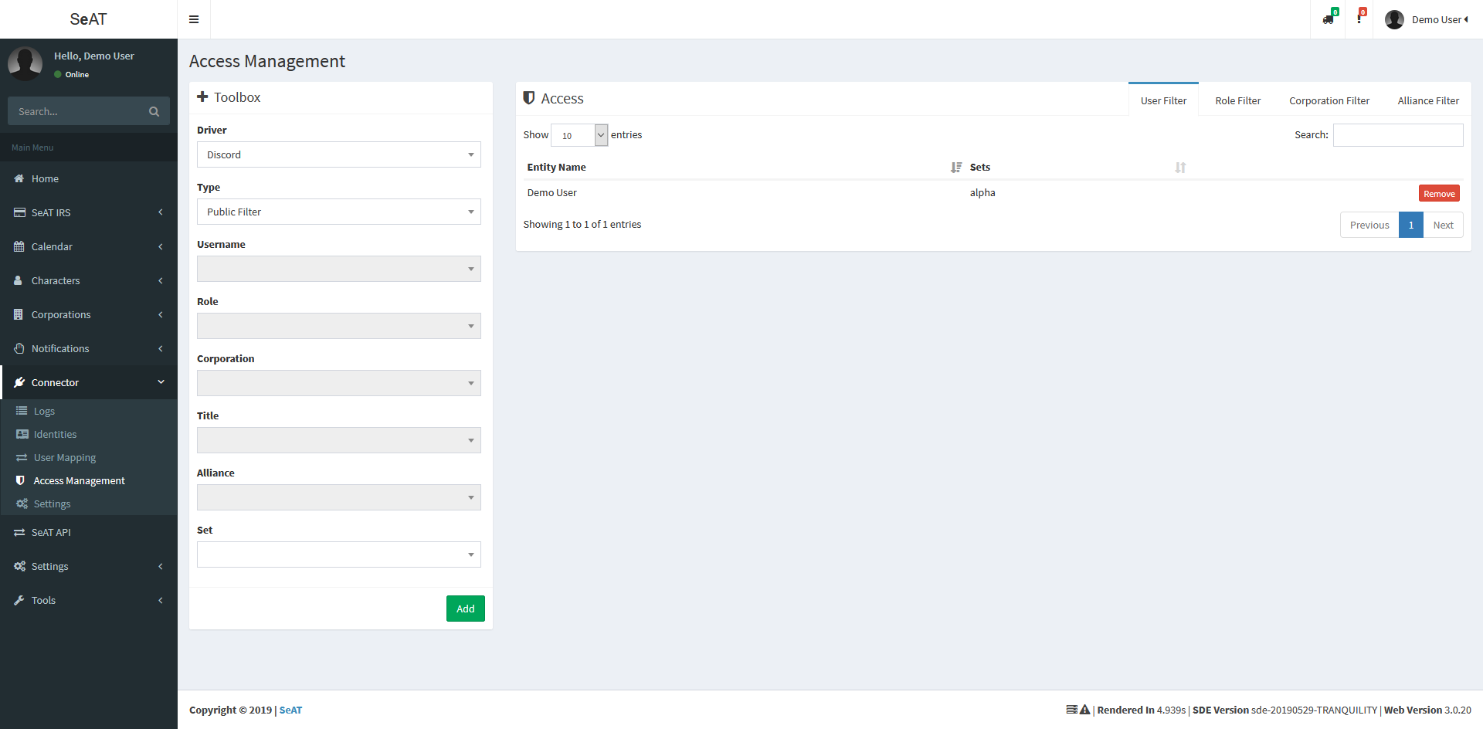Open the queue jobs truck icon
This screenshot has height=729, width=1483.
(x=1328, y=19)
